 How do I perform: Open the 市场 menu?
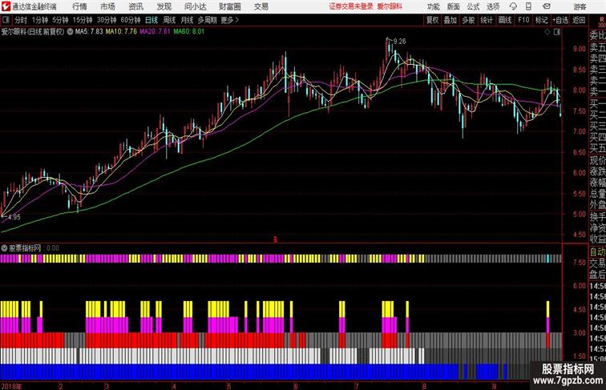point(107,6)
